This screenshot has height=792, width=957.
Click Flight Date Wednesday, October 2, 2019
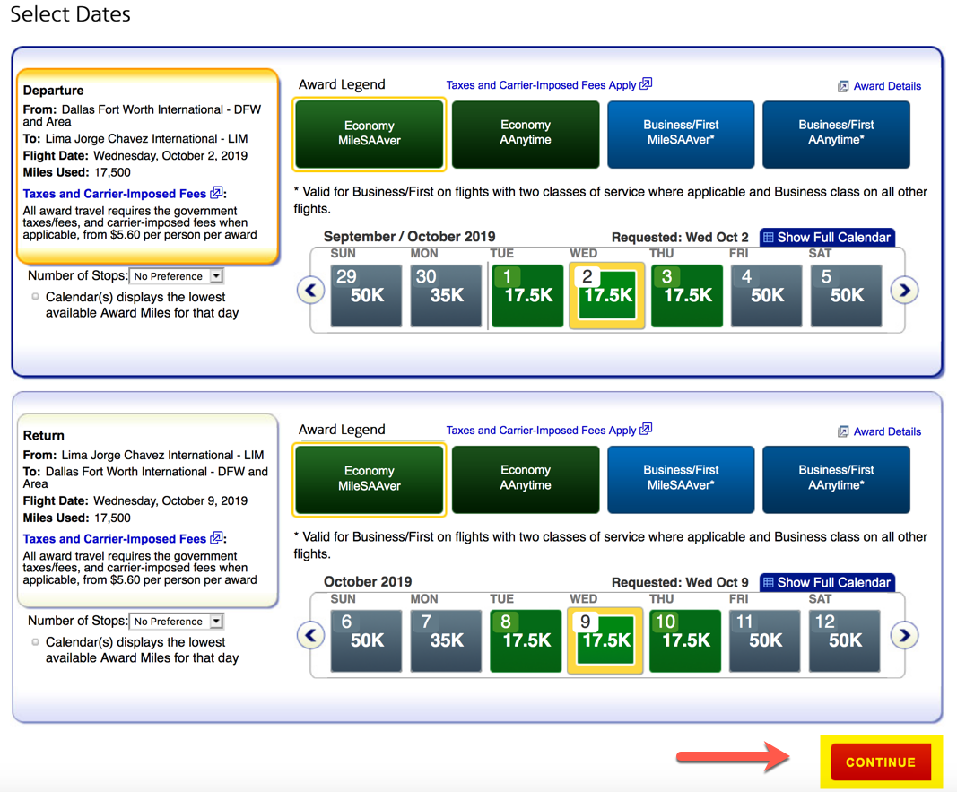135,155
